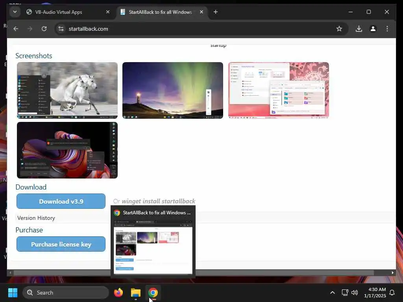Open a new browser tab

click(x=215, y=12)
